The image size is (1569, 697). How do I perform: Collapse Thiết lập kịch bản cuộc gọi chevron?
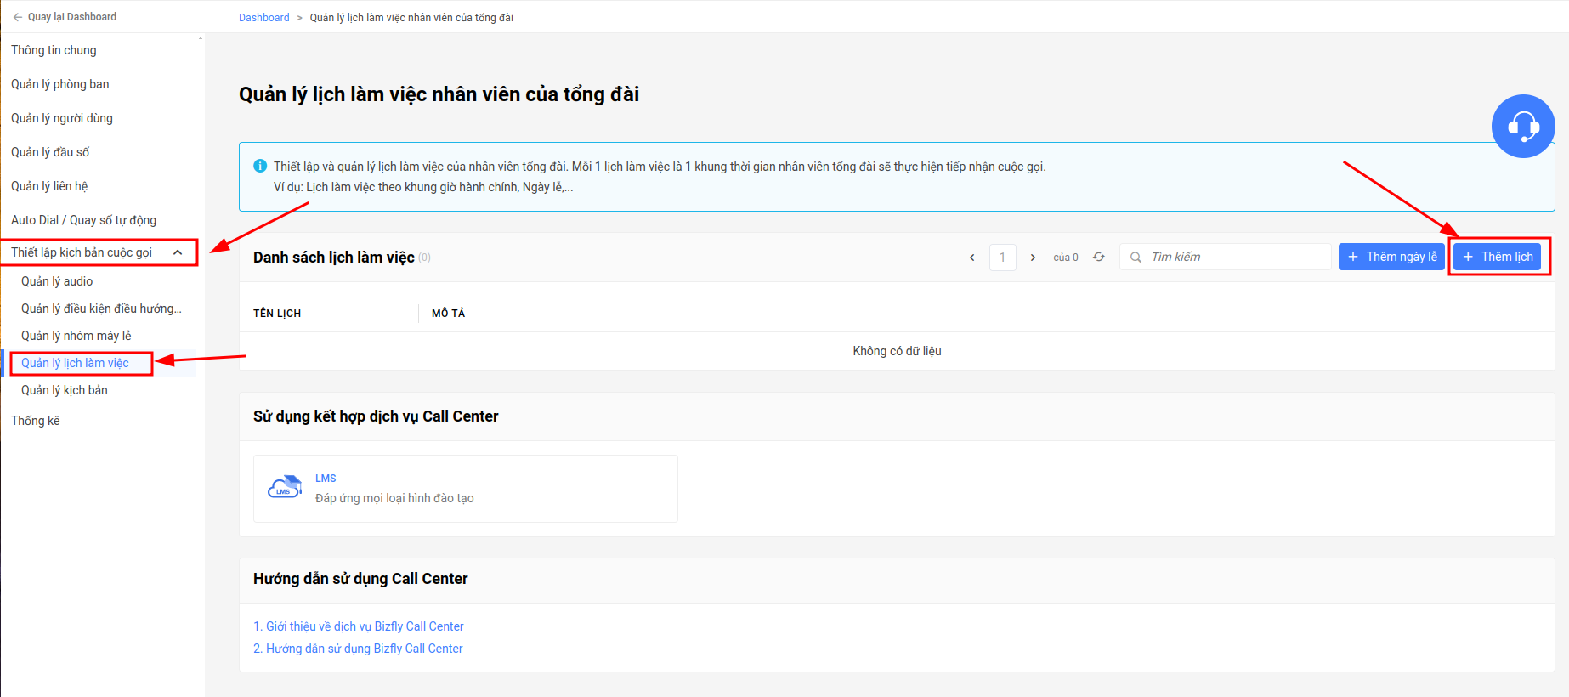tap(178, 252)
